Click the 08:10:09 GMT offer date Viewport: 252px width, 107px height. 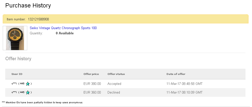click(184, 93)
